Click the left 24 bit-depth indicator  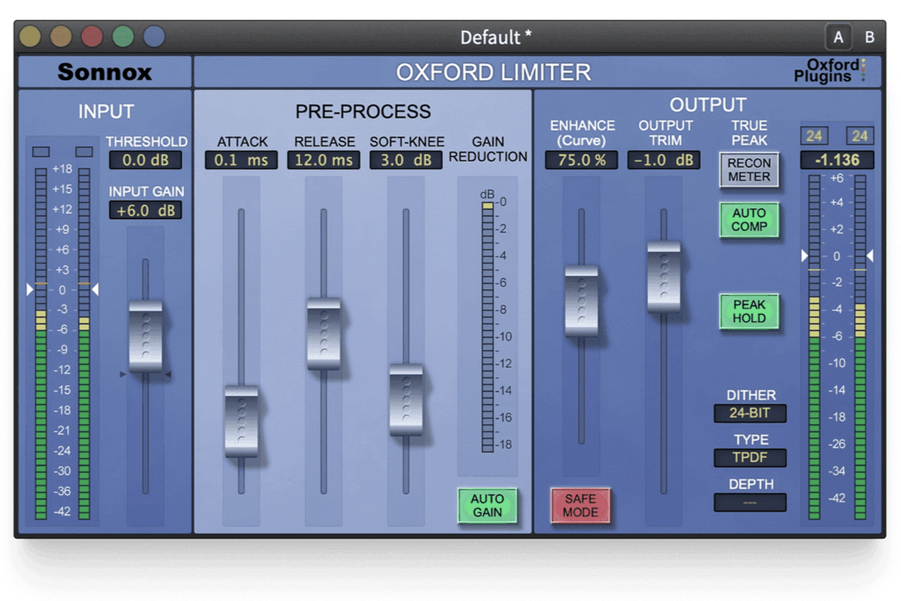click(x=815, y=135)
